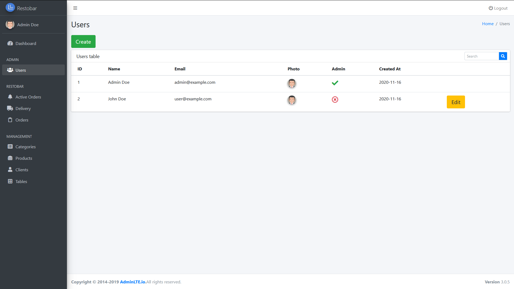Click the magnifier search button
The width and height of the screenshot is (514, 289).
(x=503, y=56)
